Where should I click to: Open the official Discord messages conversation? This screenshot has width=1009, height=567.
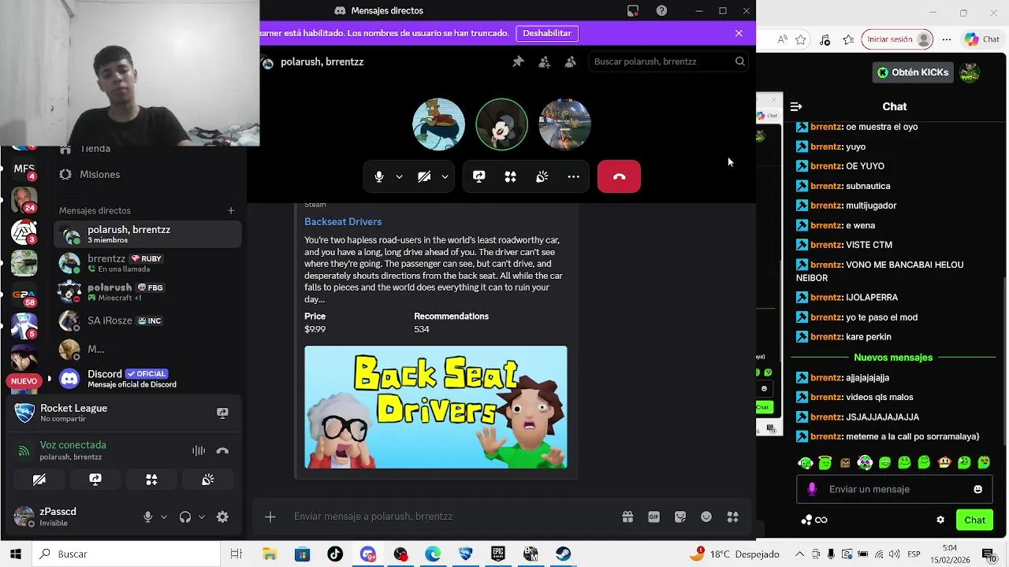[147, 379]
